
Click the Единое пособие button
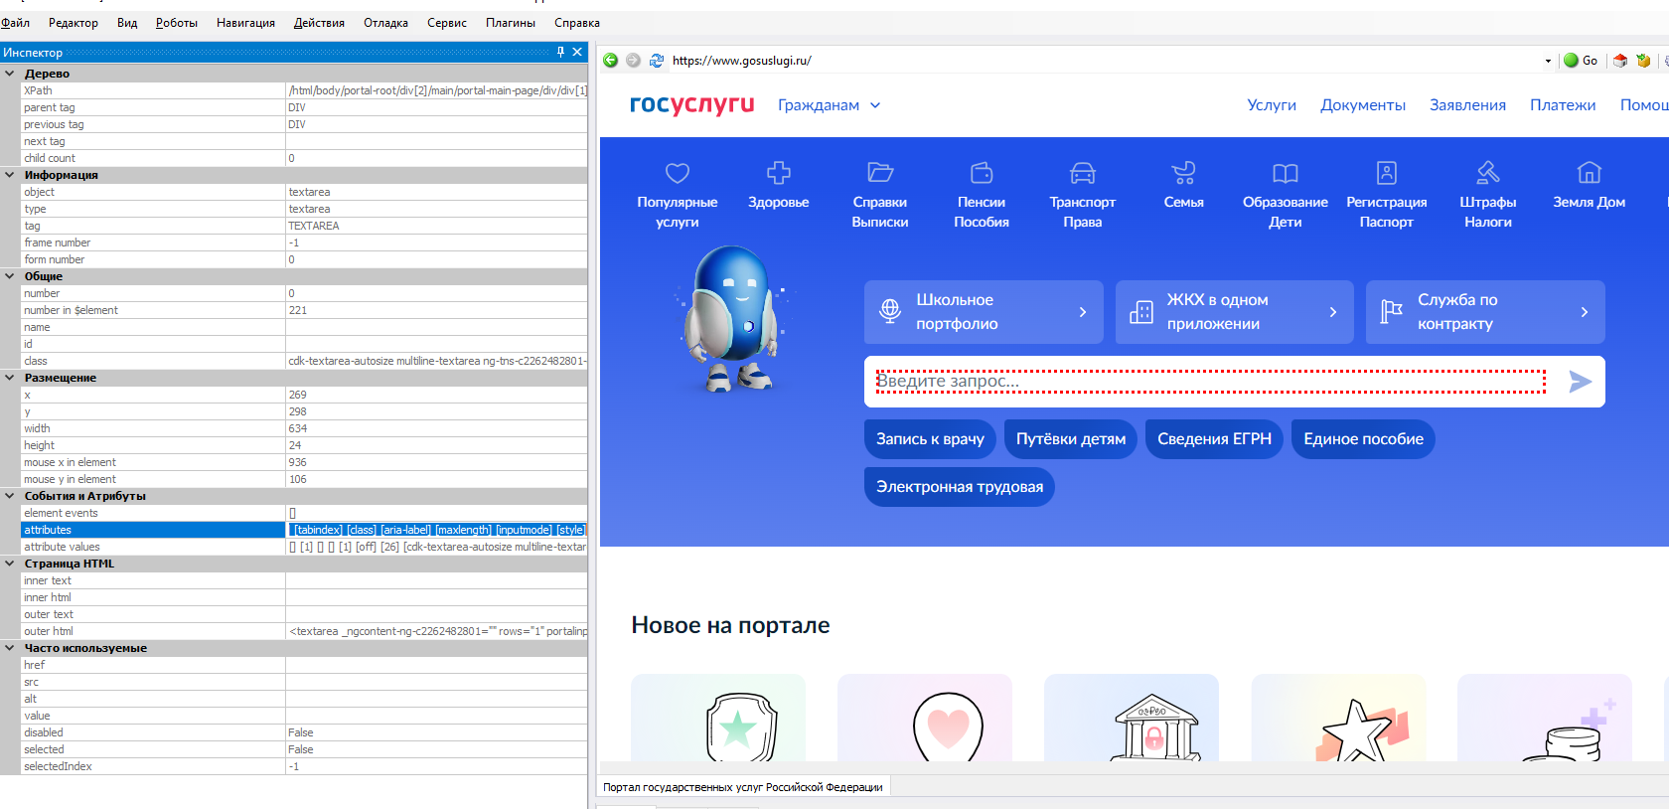[1363, 439]
